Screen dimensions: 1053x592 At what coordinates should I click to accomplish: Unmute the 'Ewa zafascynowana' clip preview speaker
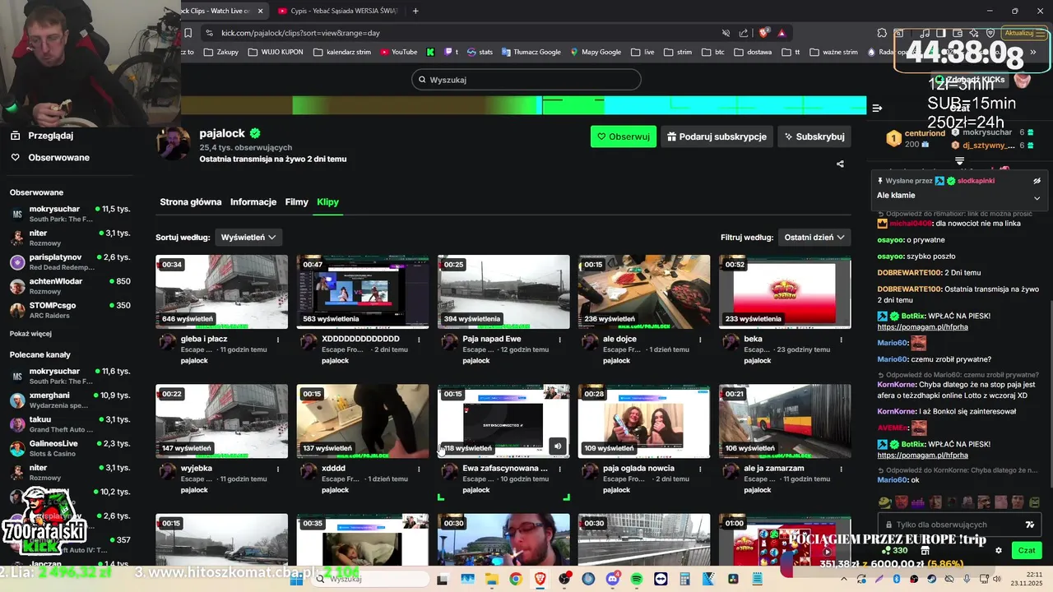coord(557,446)
